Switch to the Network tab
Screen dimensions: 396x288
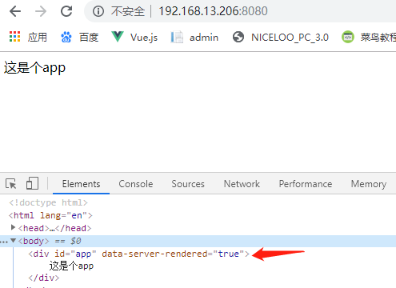(x=242, y=184)
